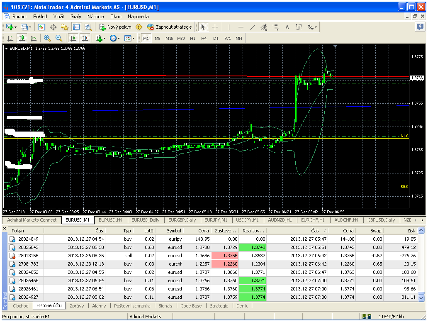428x322 pixels.
Task: Open the New Chart toolbar icon
Action: pyautogui.click(x=10, y=27)
